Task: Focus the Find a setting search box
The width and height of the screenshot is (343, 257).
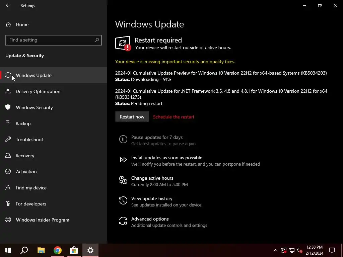Action: click(x=53, y=40)
